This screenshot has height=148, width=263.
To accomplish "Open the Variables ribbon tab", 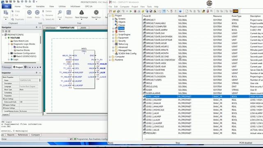I will [40, 7].
